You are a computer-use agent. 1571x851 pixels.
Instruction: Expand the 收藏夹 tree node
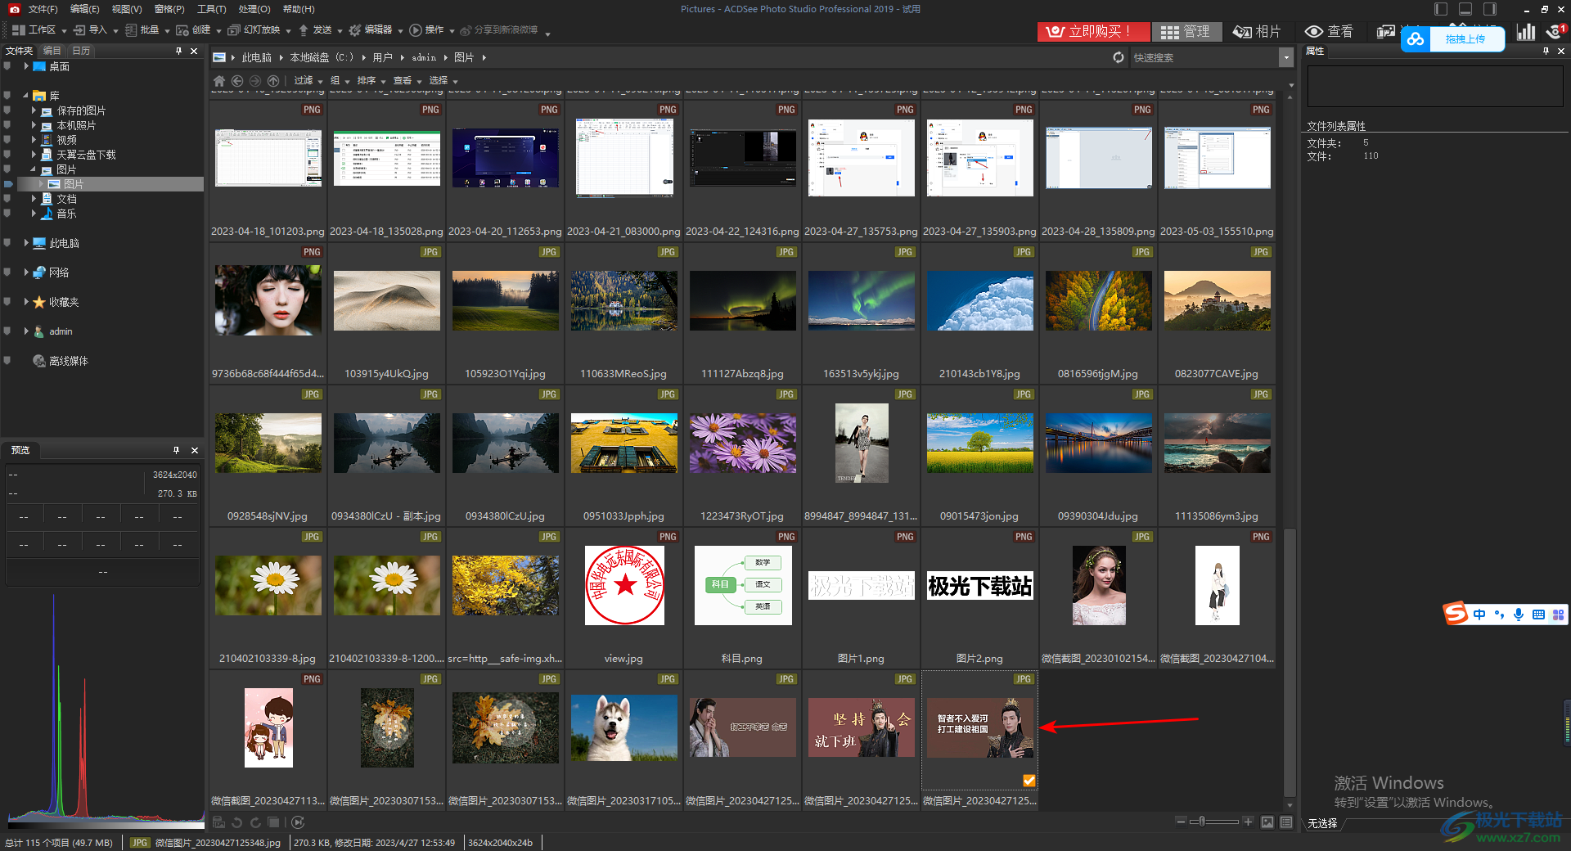26,302
